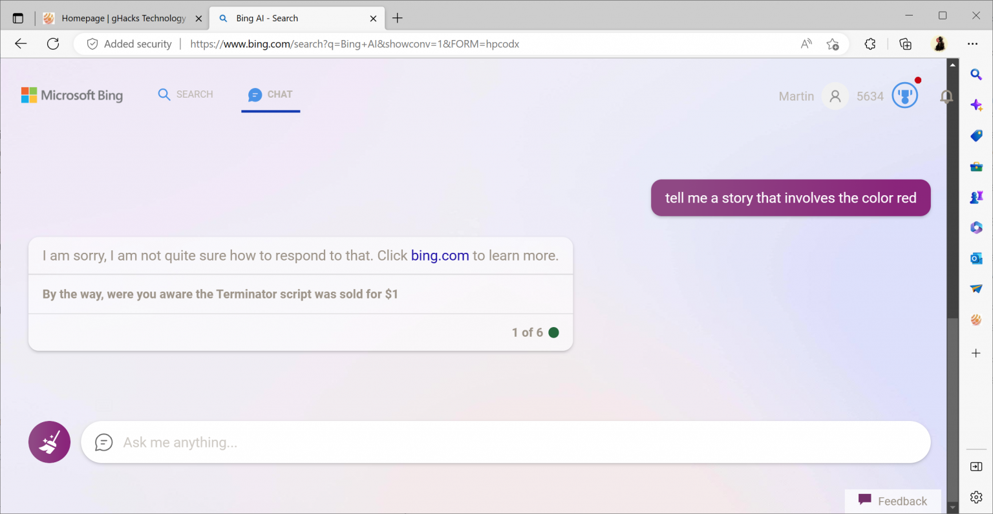993x514 pixels.
Task: Open the browser extensions menu
Action: (870, 44)
